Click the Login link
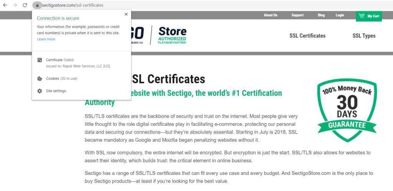 340,15
